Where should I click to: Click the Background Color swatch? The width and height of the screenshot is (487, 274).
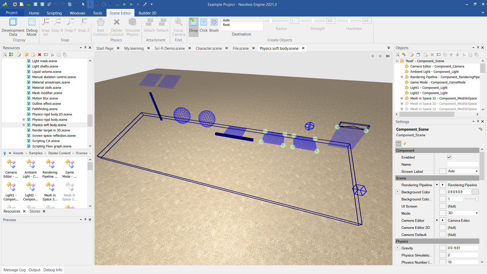(x=475, y=192)
